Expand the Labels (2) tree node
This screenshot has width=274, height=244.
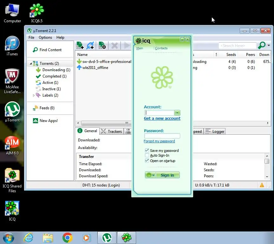point(34,95)
